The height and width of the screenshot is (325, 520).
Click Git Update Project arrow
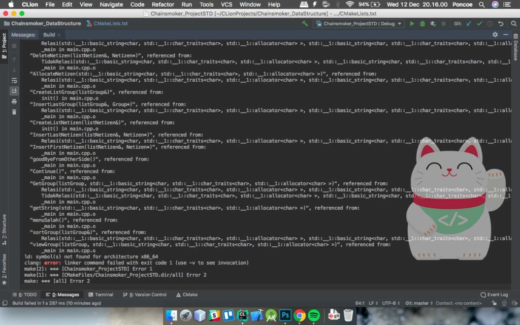pyautogui.click(x=469, y=23)
